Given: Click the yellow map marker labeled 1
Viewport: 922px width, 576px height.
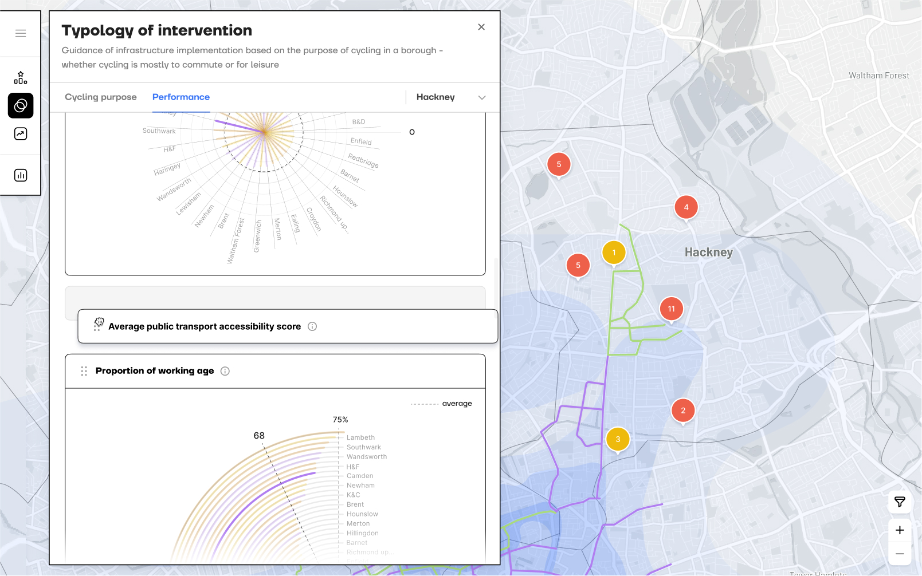Looking at the screenshot, I should coord(614,253).
